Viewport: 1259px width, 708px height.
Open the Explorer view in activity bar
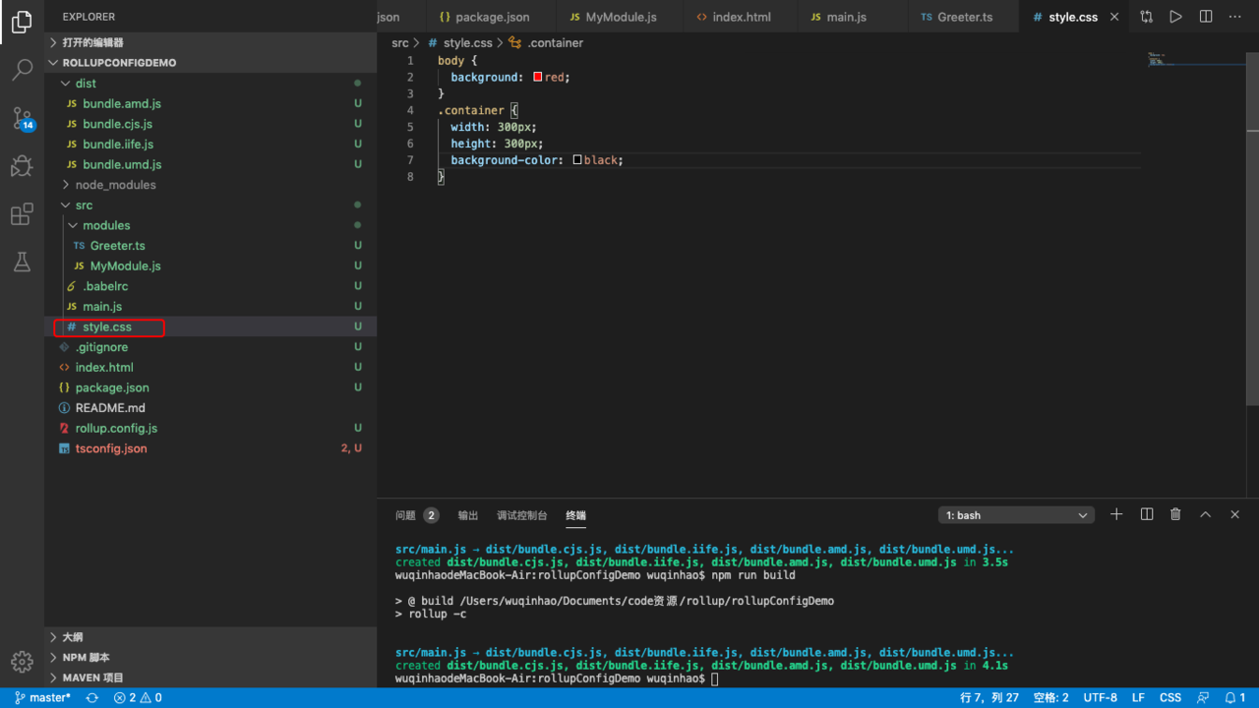tap(22, 22)
